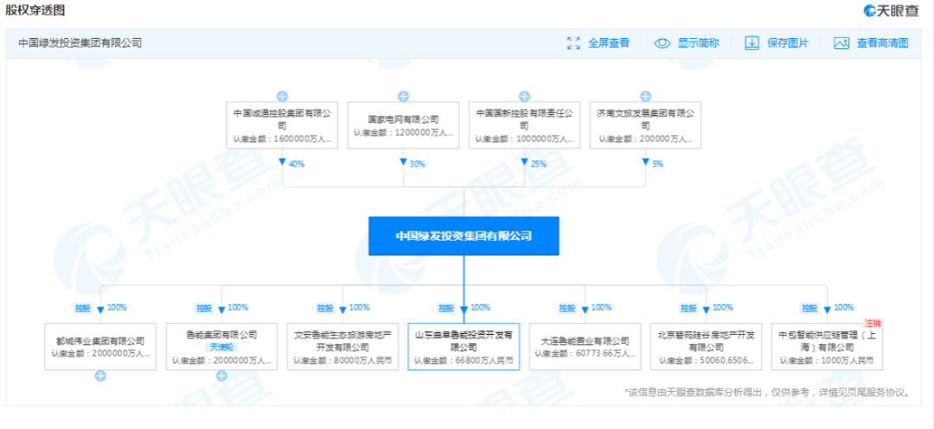Click header company name 中国绿发投资集团有限公司
The image size is (934, 429).
(80, 43)
